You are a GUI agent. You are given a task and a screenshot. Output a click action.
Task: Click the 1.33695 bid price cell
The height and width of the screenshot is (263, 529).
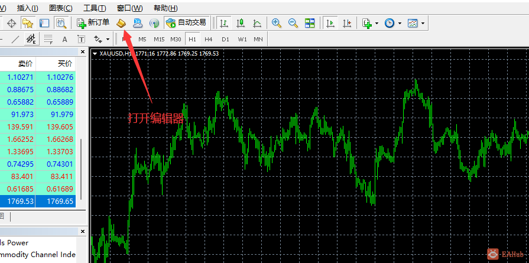tap(18, 152)
